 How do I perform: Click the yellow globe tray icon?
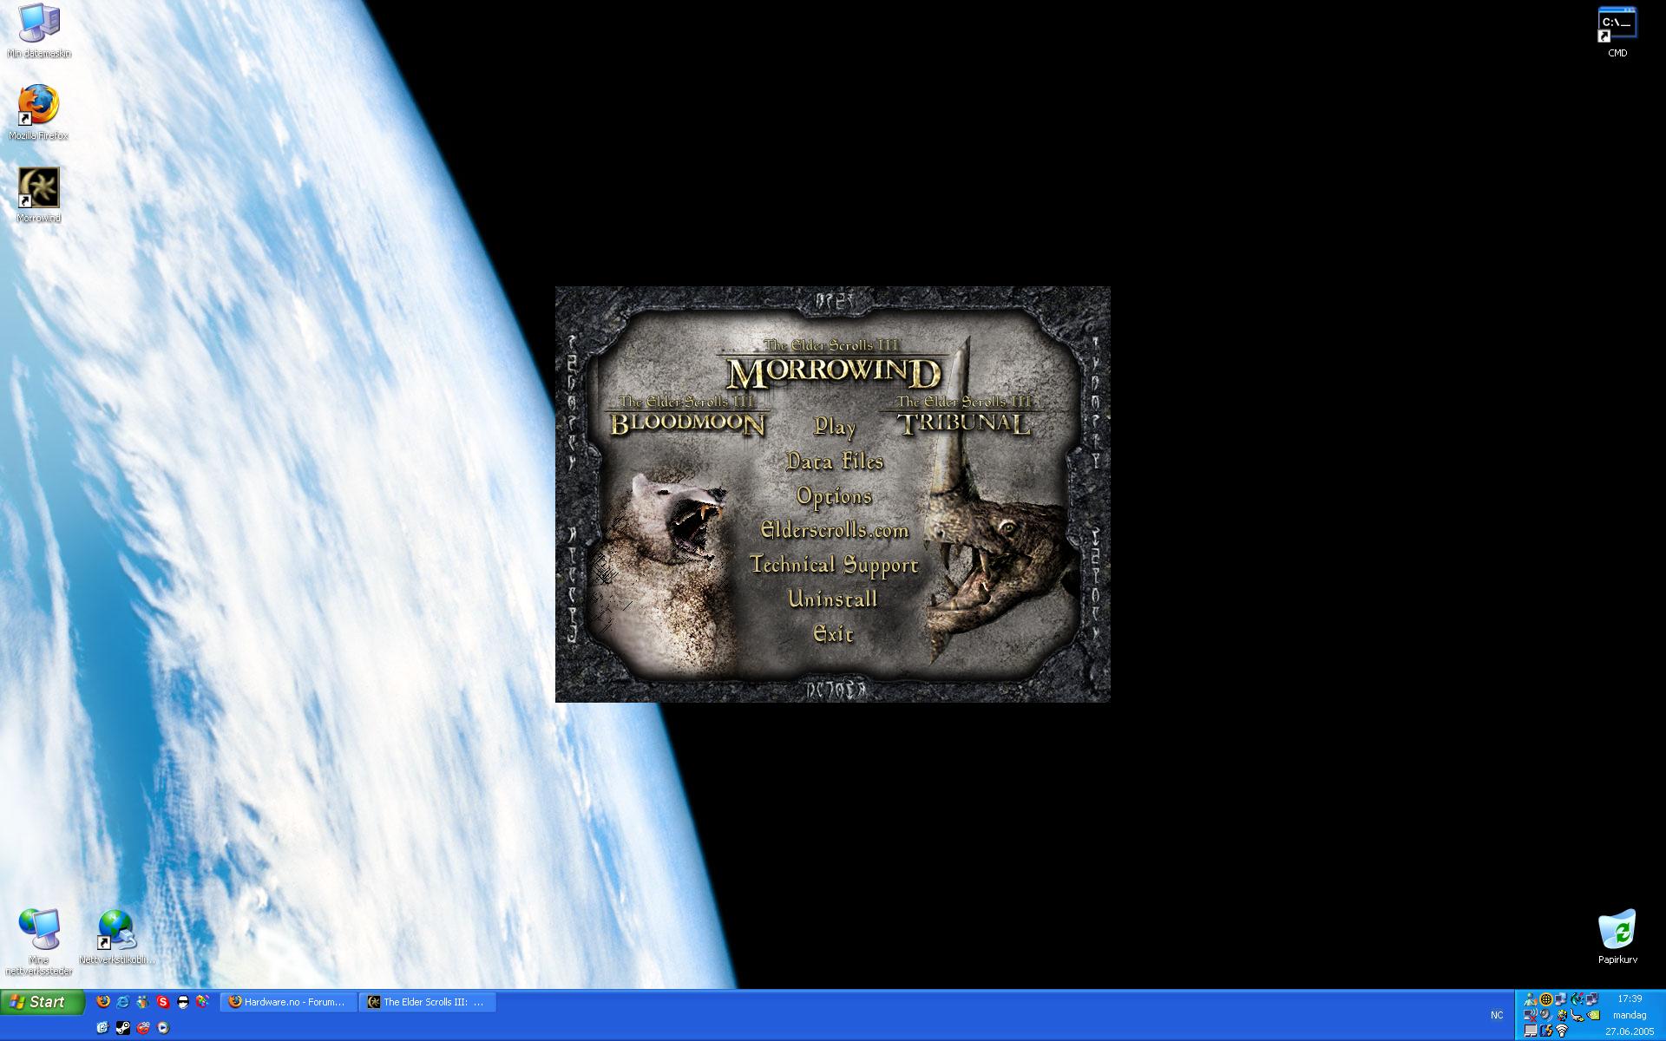point(1546,999)
